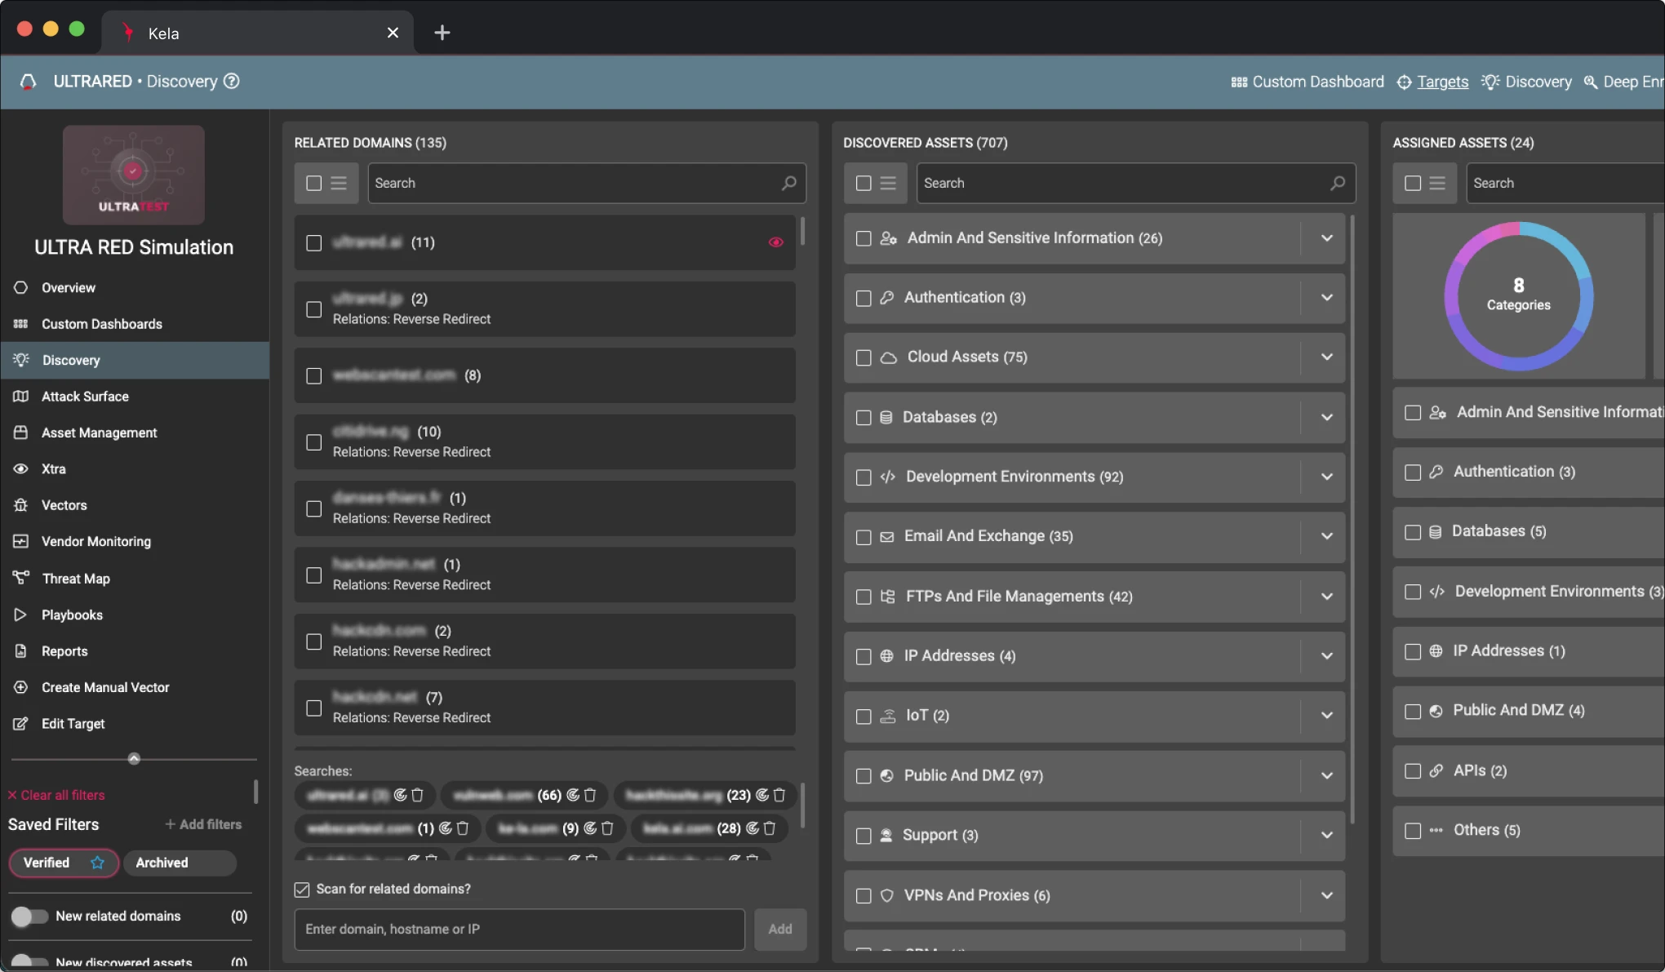Click the Vendor Monitoring icon in the sidebar
1665x972 pixels.
20,541
